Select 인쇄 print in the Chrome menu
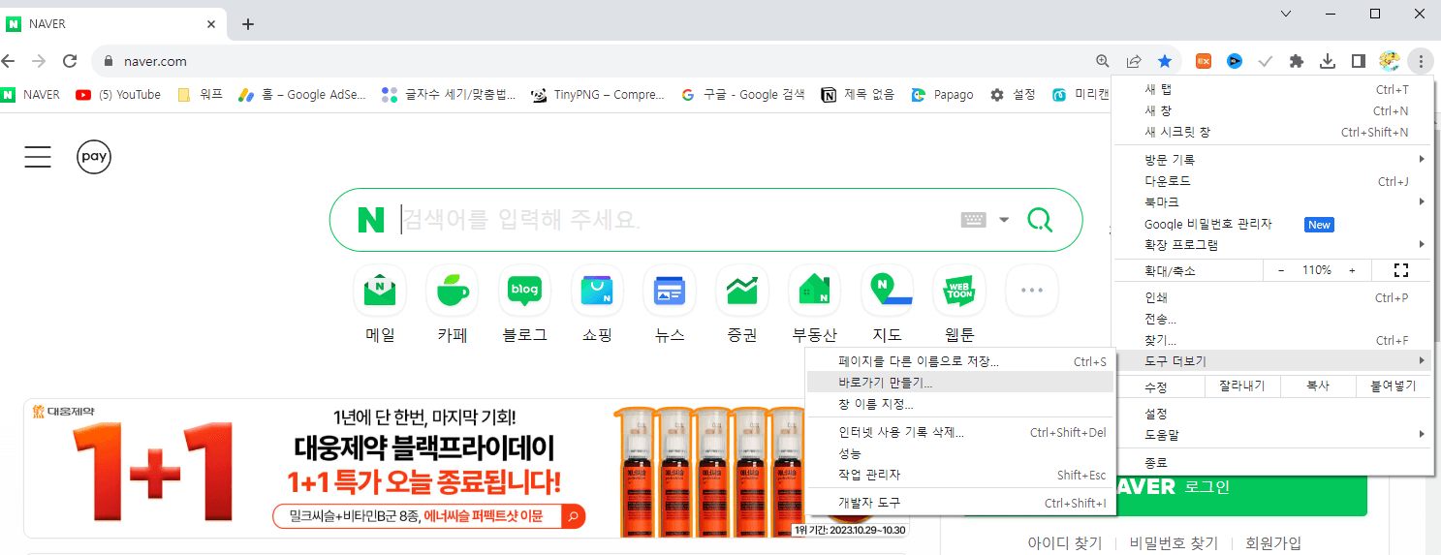1441x555 pixels. point(1272,297)
